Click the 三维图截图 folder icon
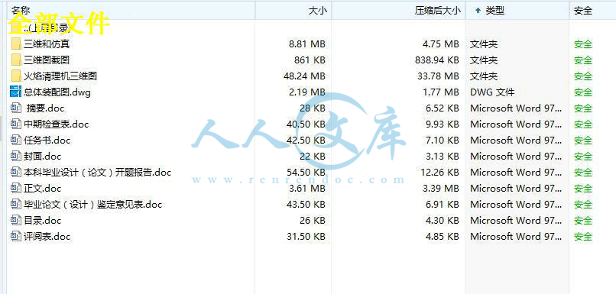The image size is (616, 294). point(16,60)
